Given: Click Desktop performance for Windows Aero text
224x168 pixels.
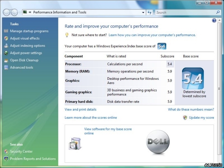Looking at the screenshot, I should [133, 81].
